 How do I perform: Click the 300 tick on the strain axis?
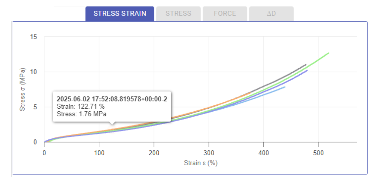(209, 153)
